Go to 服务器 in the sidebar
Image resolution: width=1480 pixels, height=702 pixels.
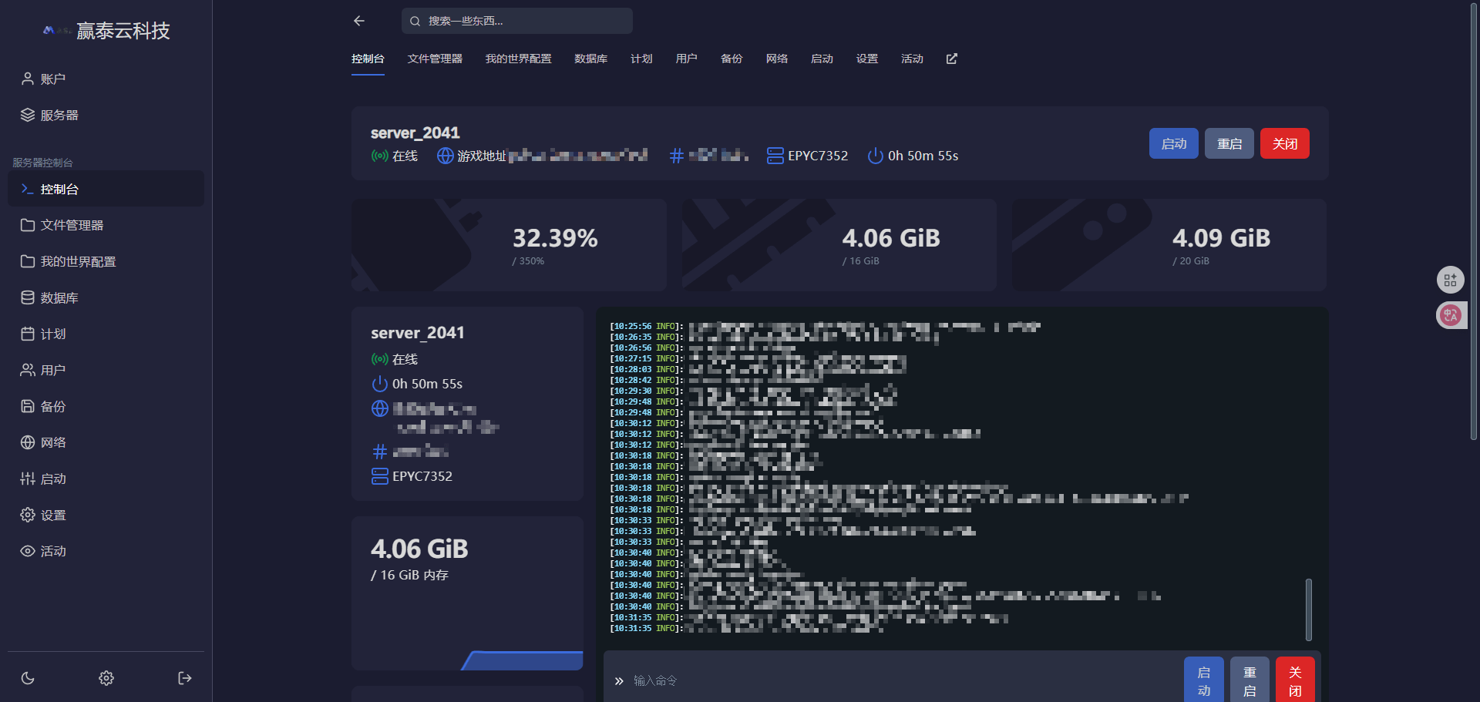pos(59,115)
